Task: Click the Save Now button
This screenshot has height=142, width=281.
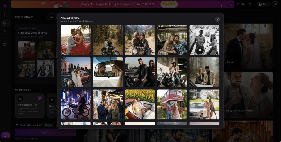Action: coord(169,4)
